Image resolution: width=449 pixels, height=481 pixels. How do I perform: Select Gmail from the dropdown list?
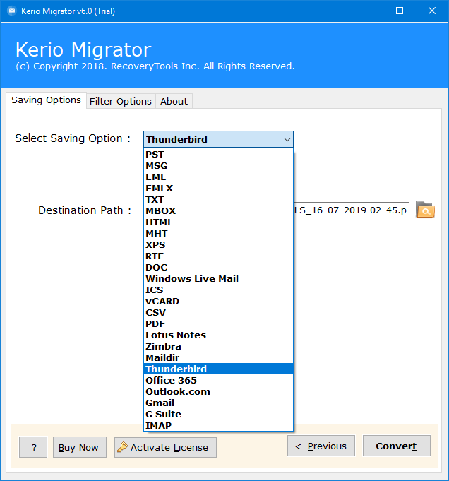tap(218, 403)
